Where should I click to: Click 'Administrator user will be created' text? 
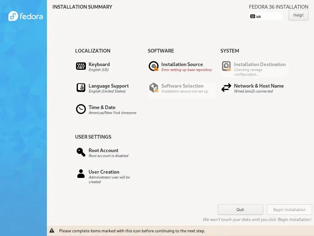tap(109, 179)
